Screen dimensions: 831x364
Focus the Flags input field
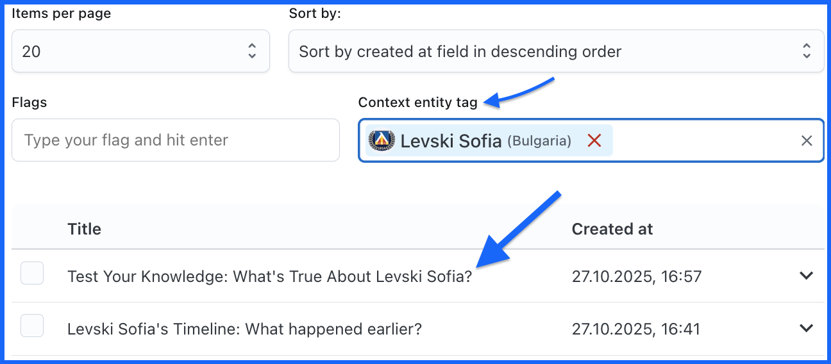coord(175,140)
